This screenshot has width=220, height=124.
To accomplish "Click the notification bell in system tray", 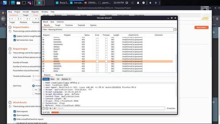I will point(138,3).
